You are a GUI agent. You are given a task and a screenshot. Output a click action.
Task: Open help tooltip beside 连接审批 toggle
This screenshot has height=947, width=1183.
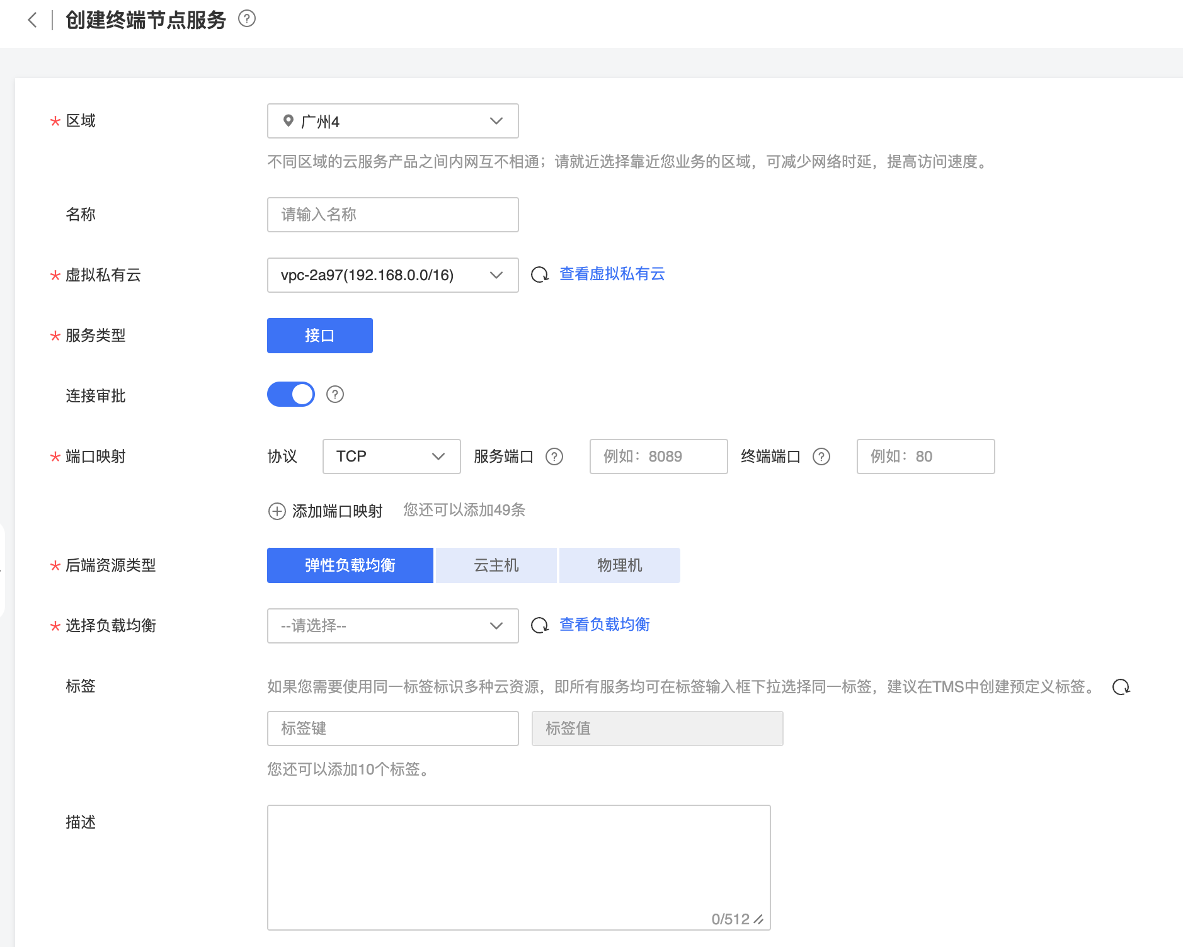[x=335, y=395]
